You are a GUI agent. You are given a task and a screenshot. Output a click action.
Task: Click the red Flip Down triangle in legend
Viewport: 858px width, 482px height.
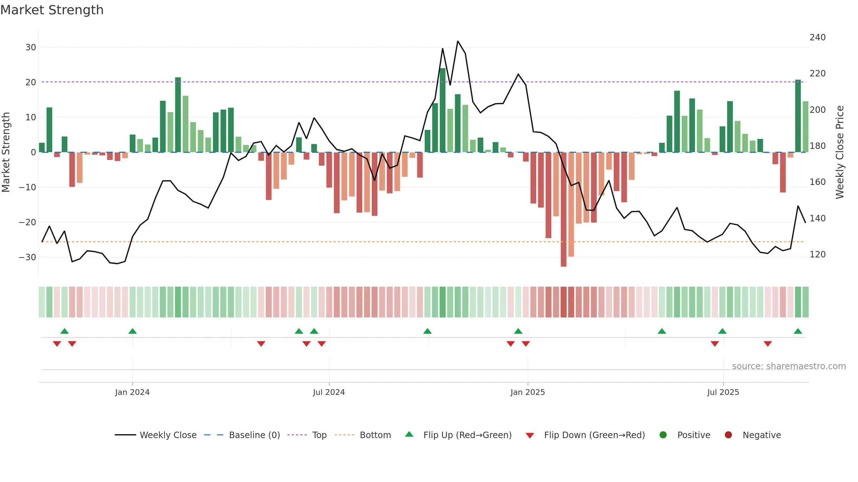pyautogui.click(x=530, y=436)
